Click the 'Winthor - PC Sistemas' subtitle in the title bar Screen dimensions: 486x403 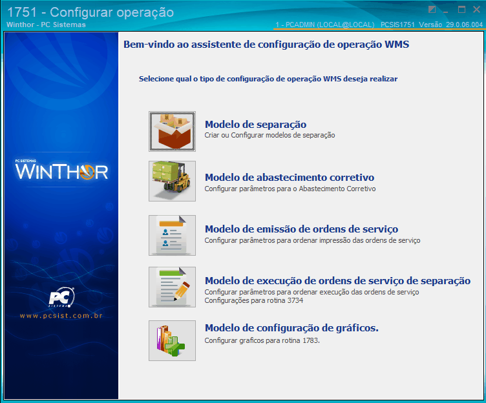click(46, 25)
